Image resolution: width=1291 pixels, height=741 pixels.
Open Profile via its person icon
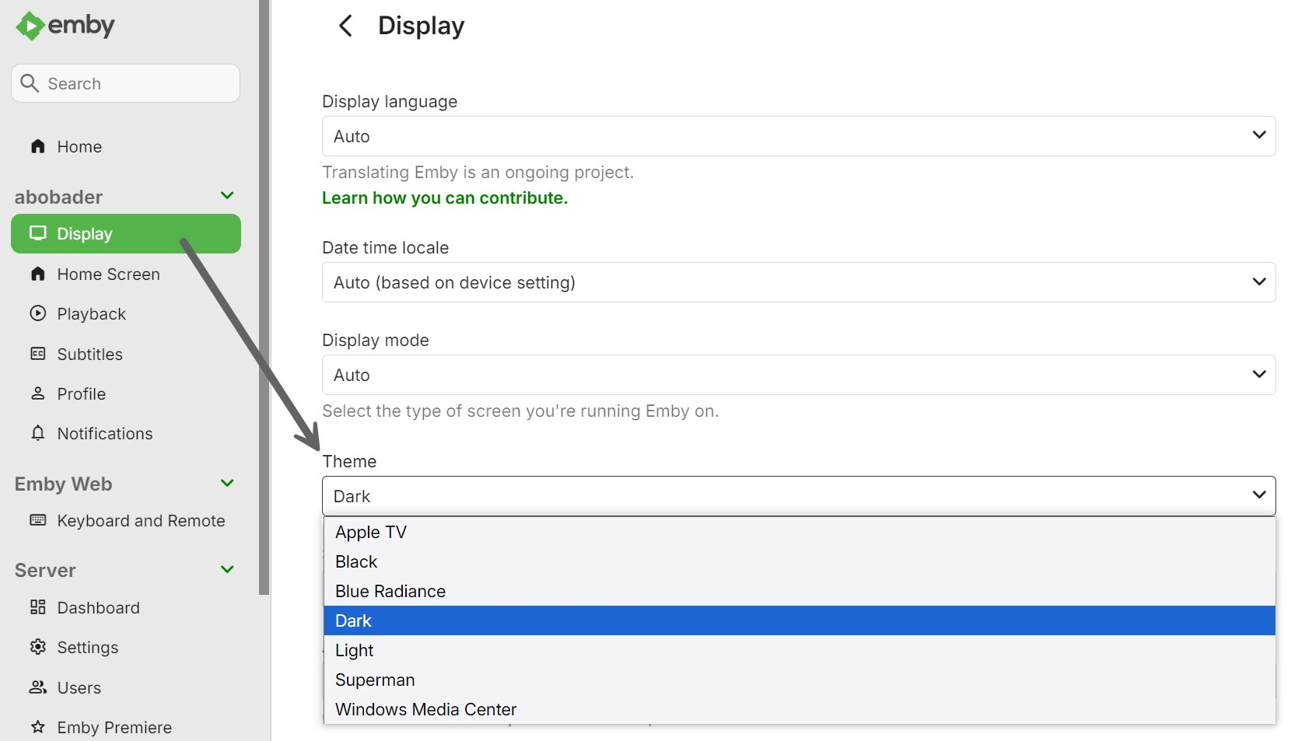[x=37, y=393]
